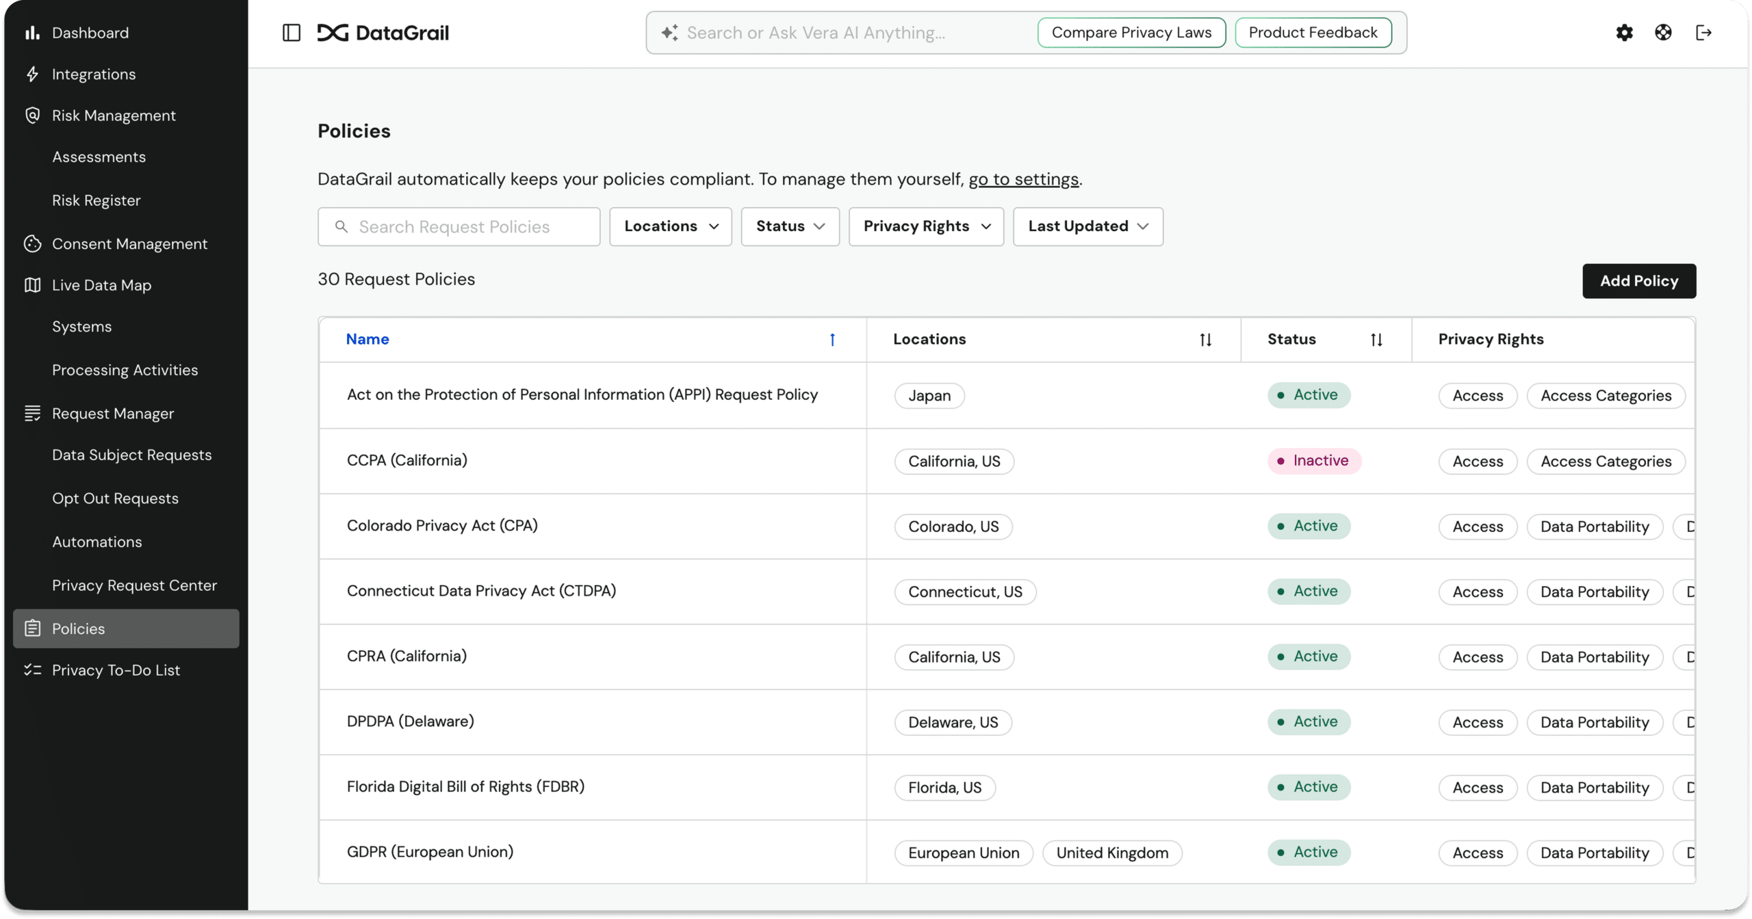Click the Product Feedback button
The width and height of the screenshot is (1752, 919).
(1313, 32)
